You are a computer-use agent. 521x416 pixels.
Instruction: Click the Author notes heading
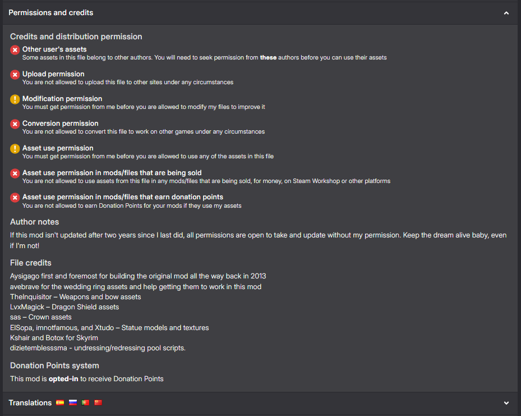pos(34,222)
